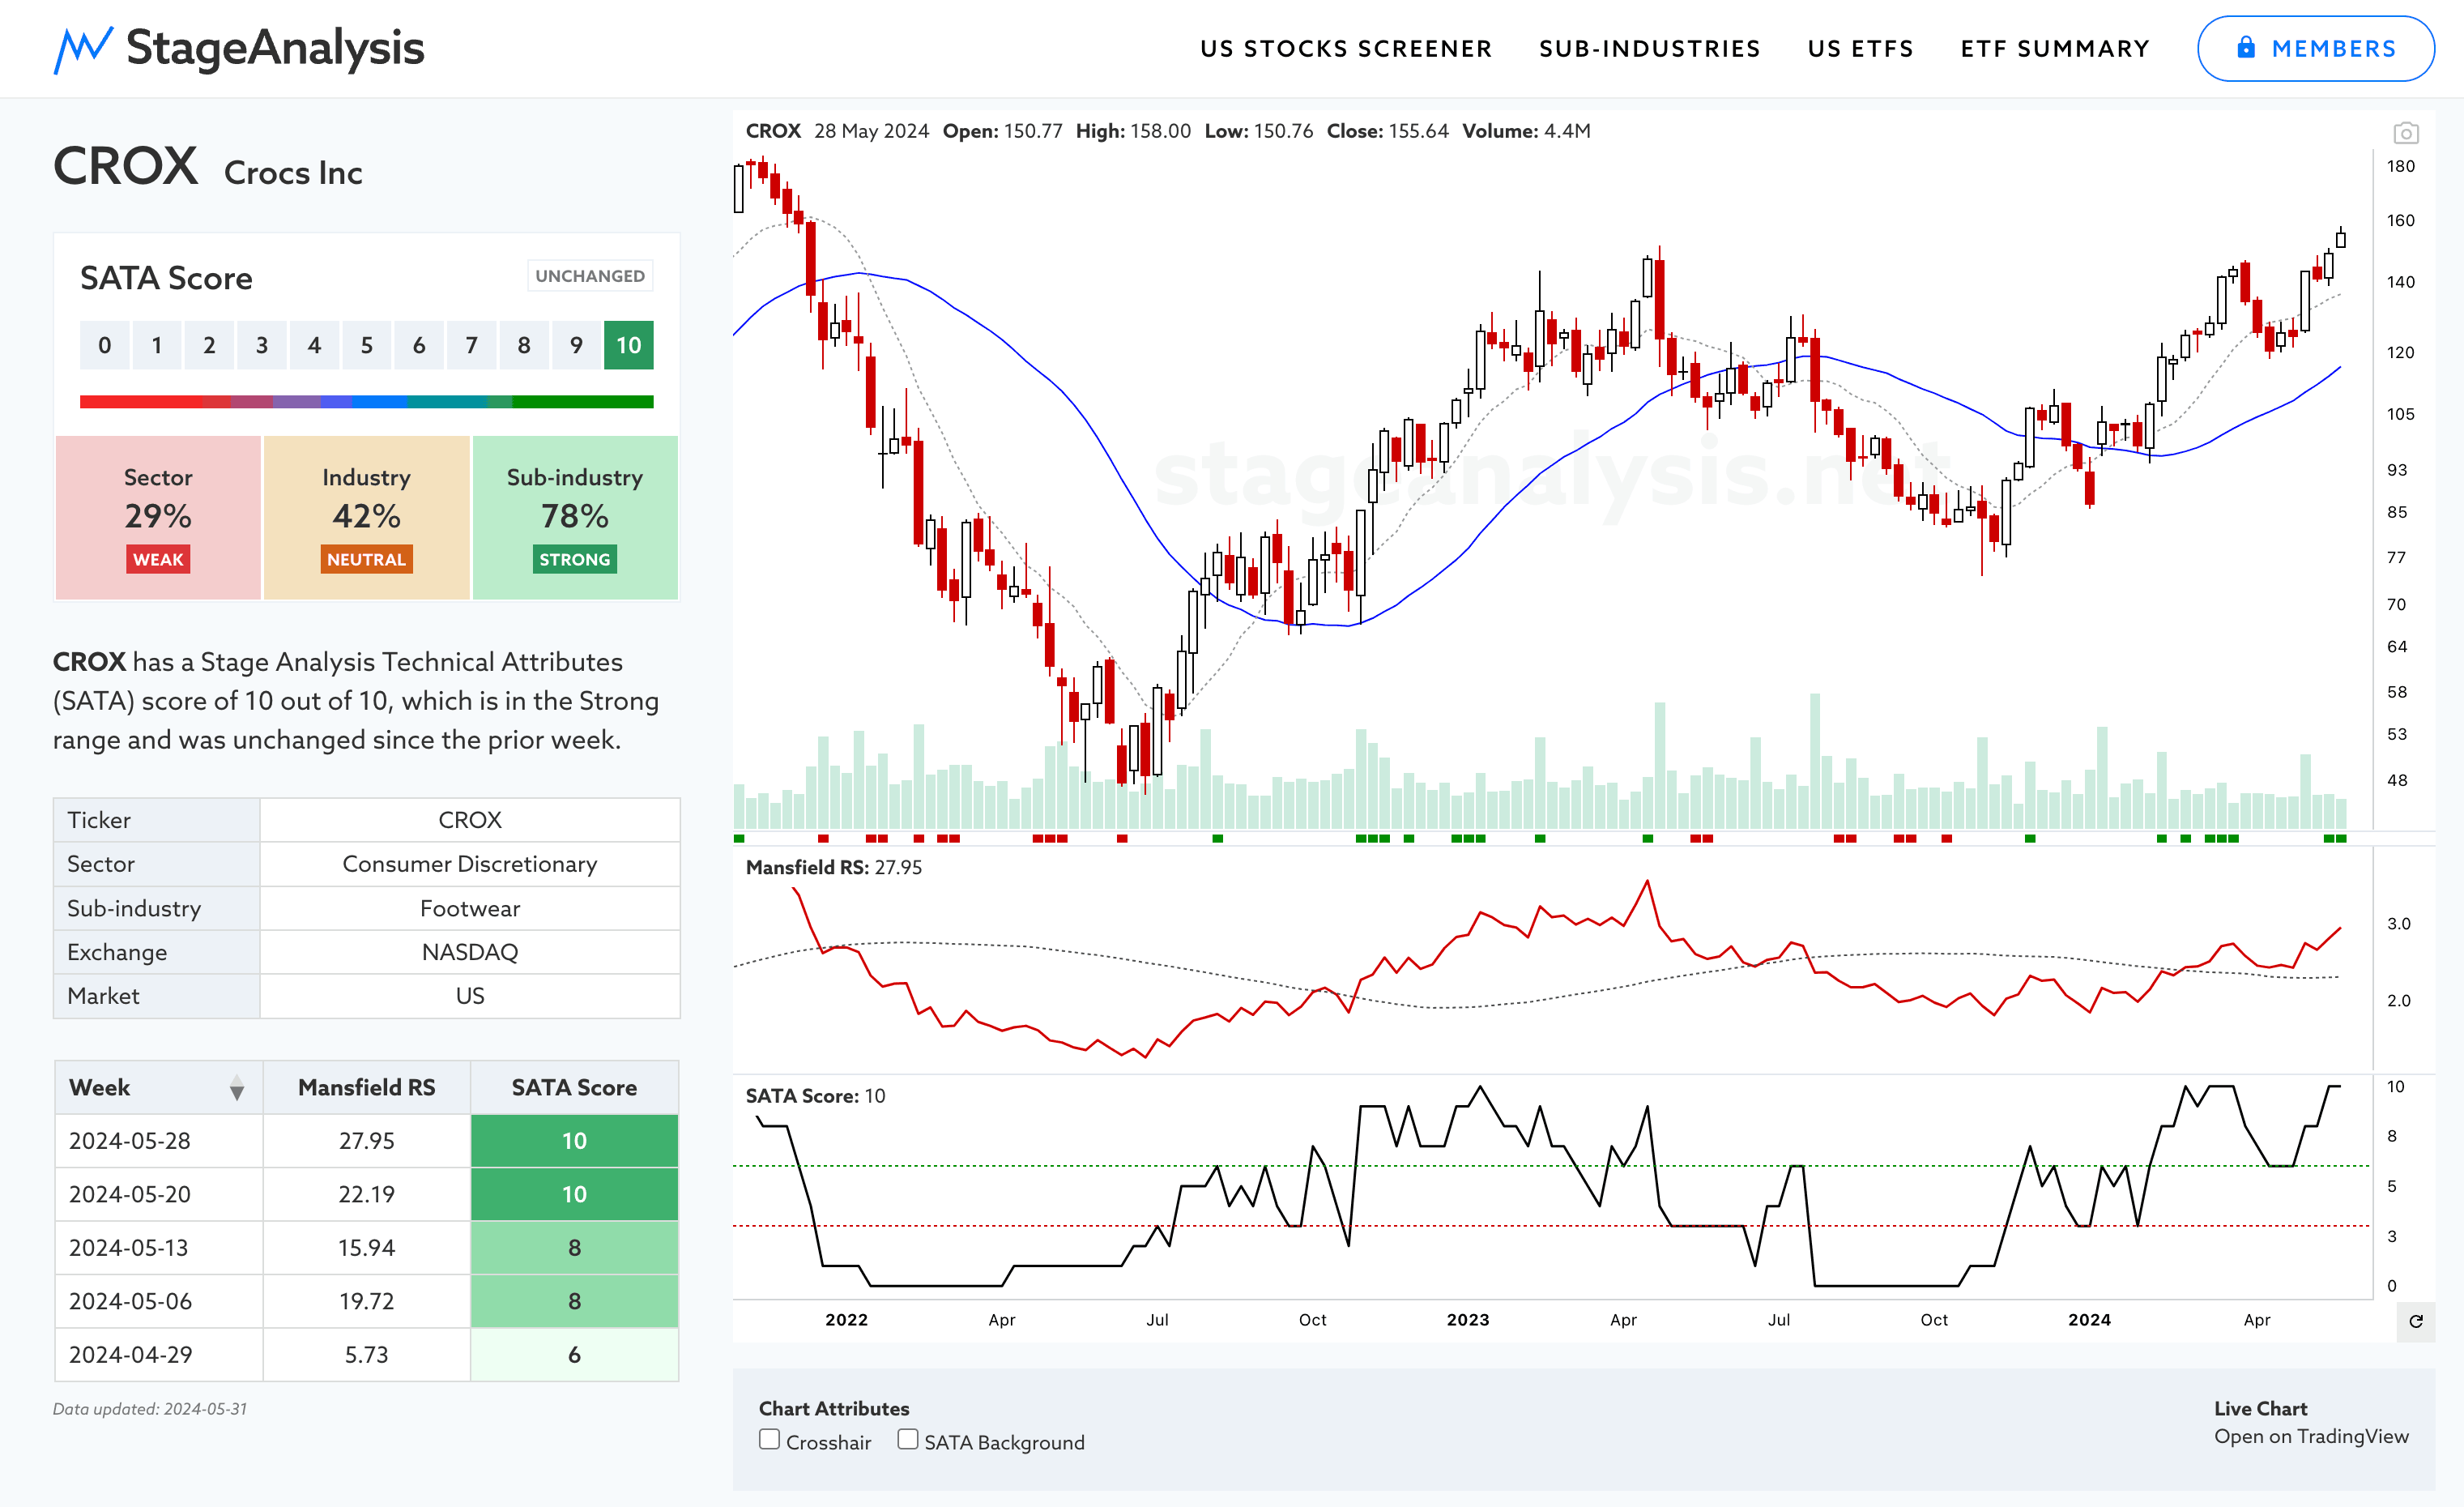Viewport: 2464px width, 1507px height.
Task: Click Mansfield RS value 15.94
Action: coord(366,1248)
